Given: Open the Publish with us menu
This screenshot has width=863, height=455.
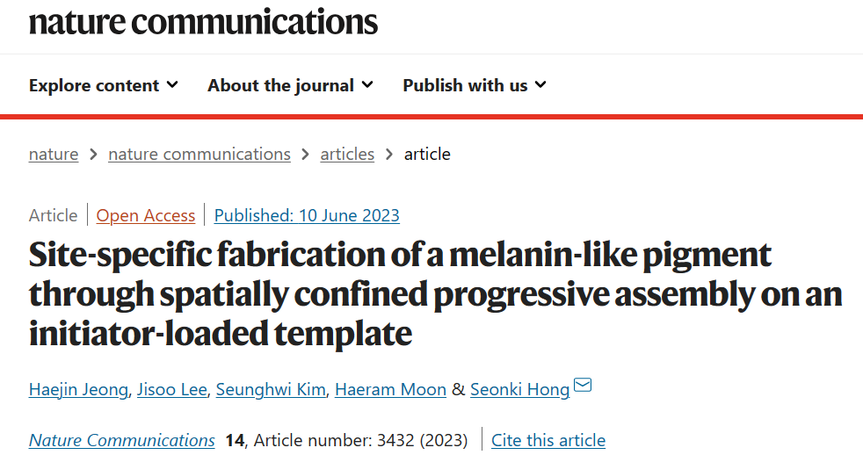Looking at the screenshot, I should click(x=475, y=85).
